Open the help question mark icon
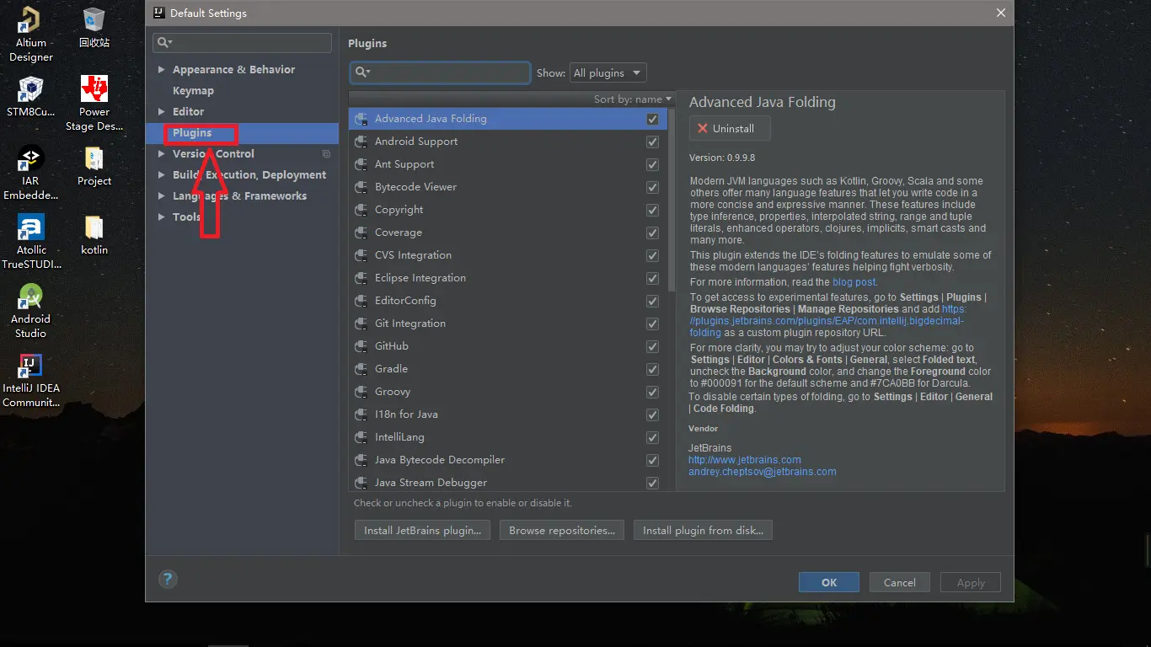 pos(168,579)
